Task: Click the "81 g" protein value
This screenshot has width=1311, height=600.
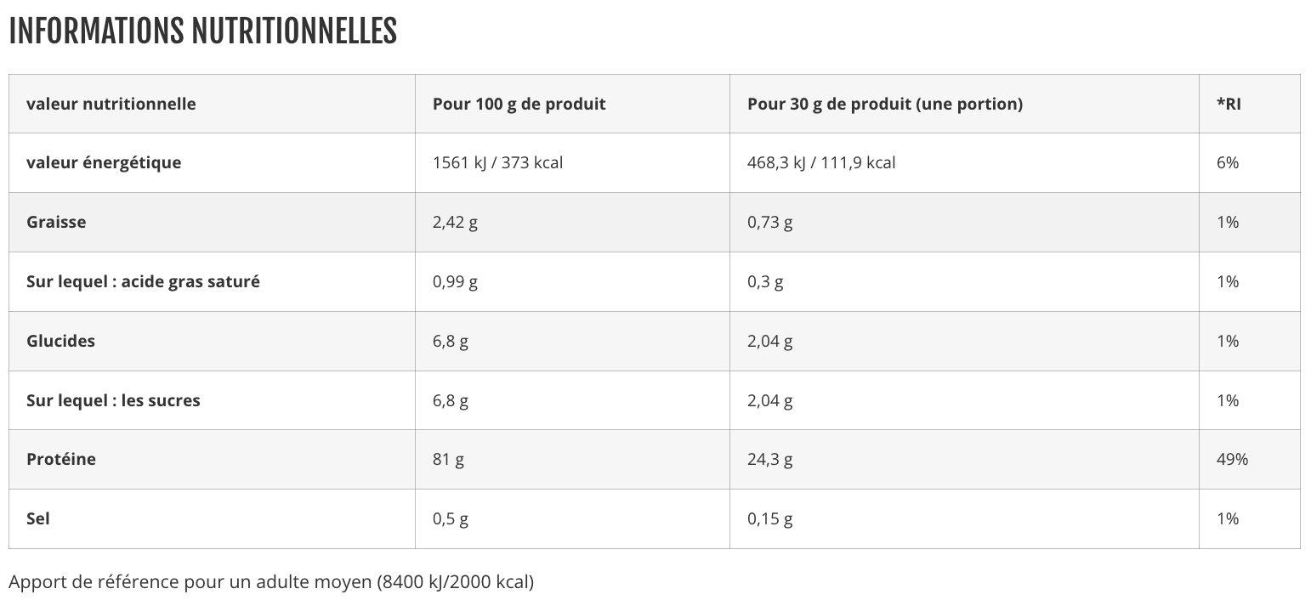Action: [x=448, y=459]
